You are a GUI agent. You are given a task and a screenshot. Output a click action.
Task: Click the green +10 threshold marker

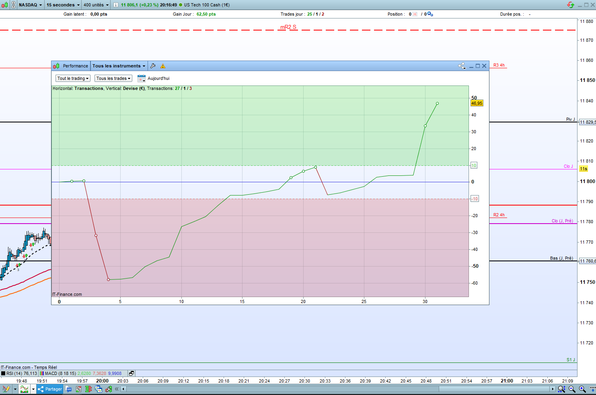474,165
